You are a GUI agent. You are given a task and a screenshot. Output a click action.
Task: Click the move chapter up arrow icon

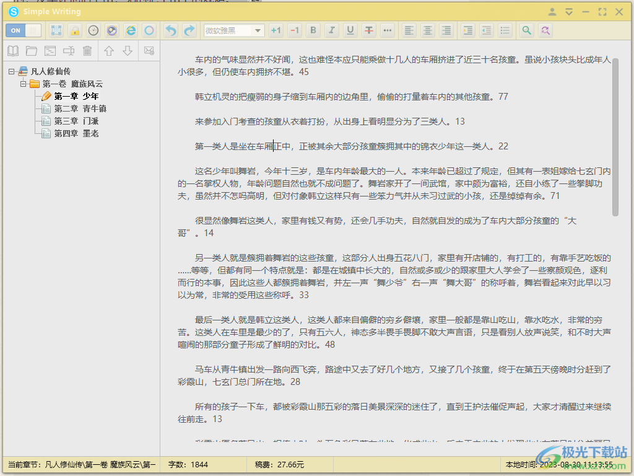tap(109, 51)
